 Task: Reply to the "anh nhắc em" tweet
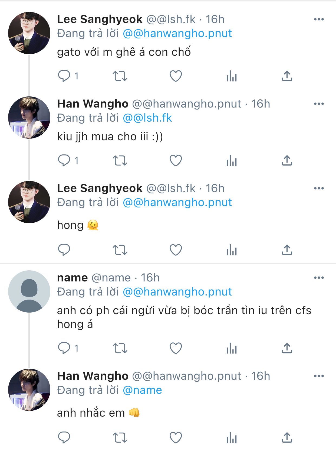64,438
